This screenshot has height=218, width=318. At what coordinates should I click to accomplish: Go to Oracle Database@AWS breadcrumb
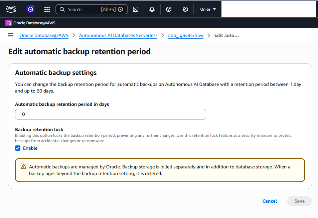click(44, 35)
